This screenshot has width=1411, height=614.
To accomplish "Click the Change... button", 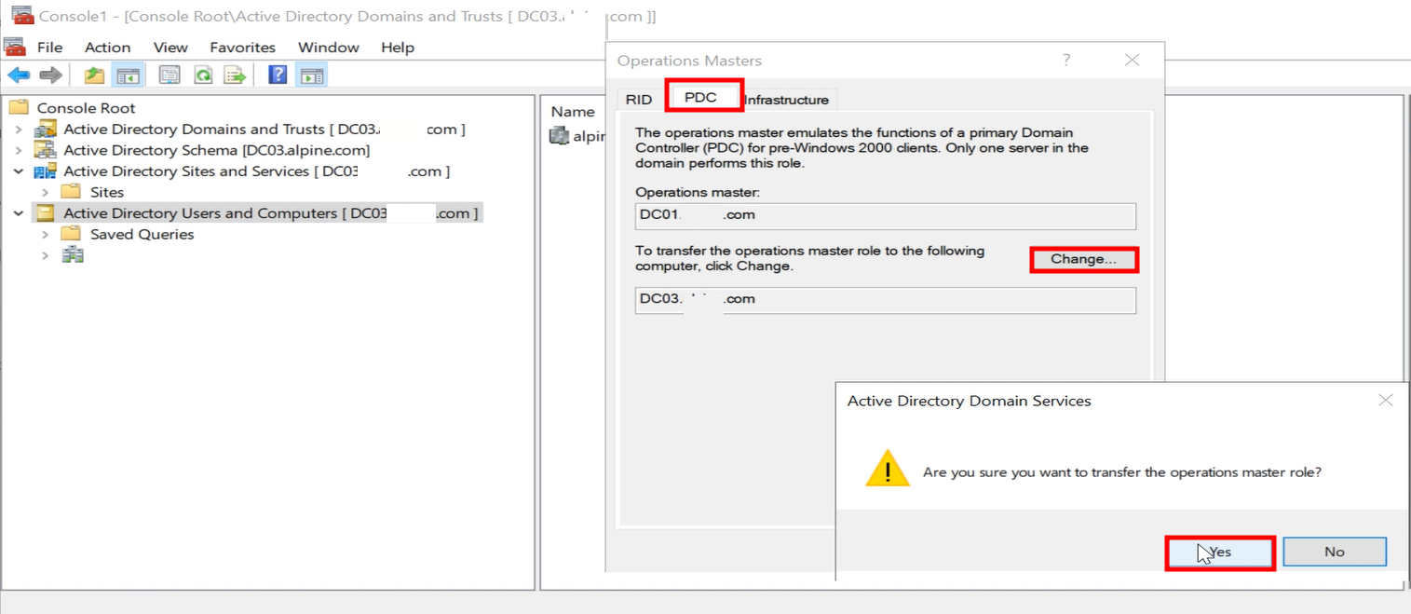I will [1083, 259].
